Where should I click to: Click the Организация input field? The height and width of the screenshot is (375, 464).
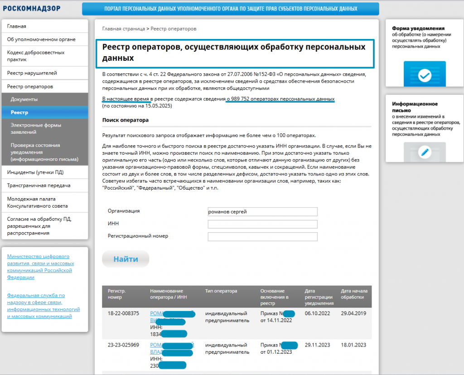(262, 212)
